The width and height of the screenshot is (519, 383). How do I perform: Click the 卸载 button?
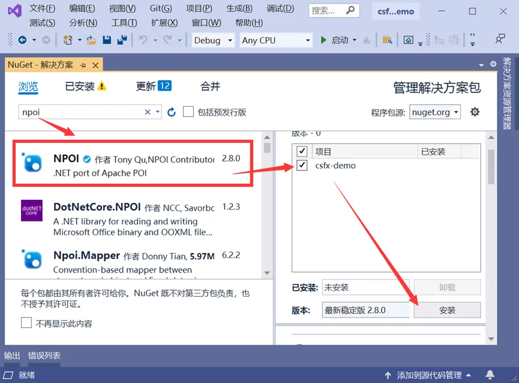click(447, 288)
